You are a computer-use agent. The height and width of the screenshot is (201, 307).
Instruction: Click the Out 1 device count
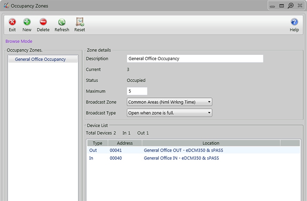[x=143, y=133]
